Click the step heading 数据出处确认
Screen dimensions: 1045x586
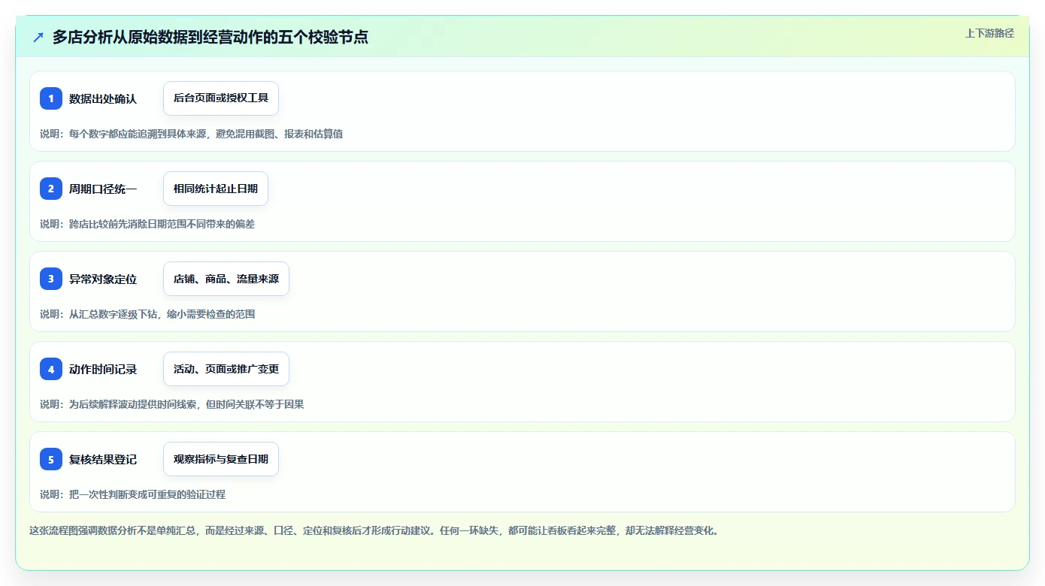click(x=103, y=98)
